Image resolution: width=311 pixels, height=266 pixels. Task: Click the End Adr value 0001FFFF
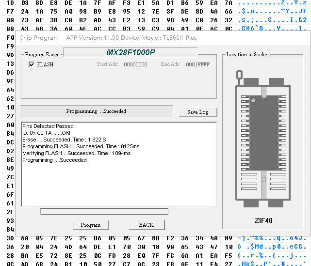(197, 64)
